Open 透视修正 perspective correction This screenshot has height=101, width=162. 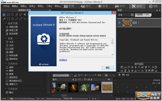(x=12, y=77)
